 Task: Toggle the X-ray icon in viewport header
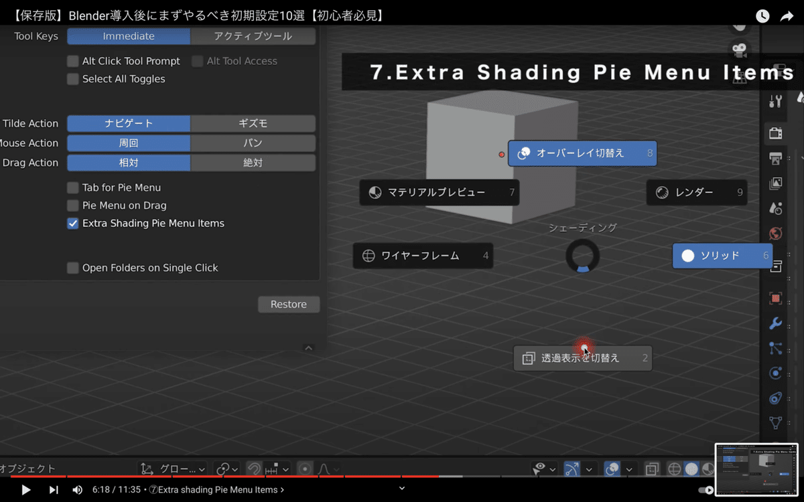(x=652, y=469)
